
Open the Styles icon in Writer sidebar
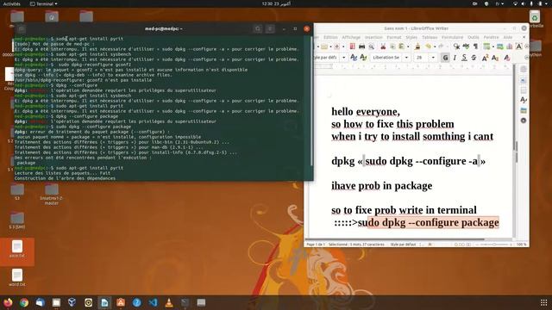524,100
